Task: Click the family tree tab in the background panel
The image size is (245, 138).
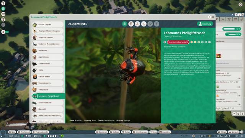Action: (229, 20)
